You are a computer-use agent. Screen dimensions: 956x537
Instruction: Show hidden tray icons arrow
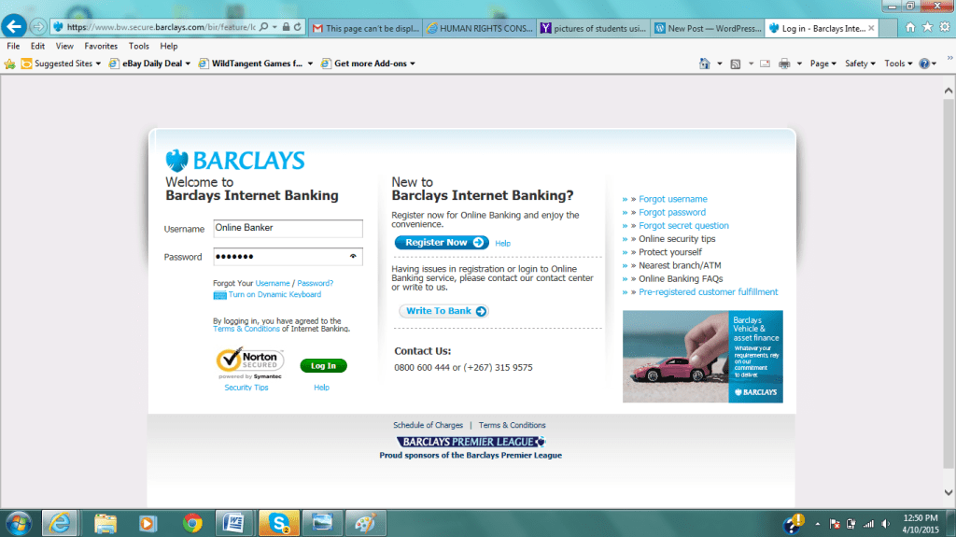(x=818, y=524)
